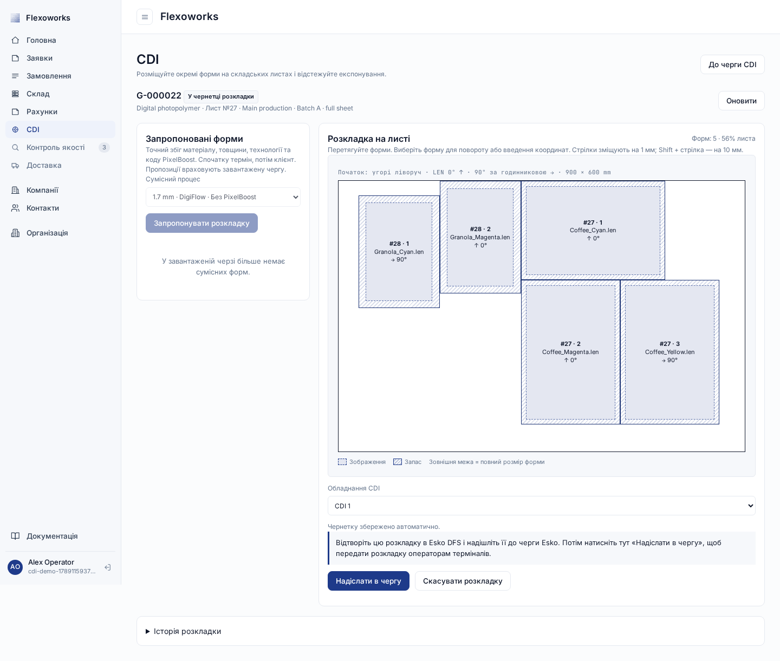Click the Форм: 5 · 56% листа text
The height and width of the screenshot is (661, 780).
click(723, 139)
